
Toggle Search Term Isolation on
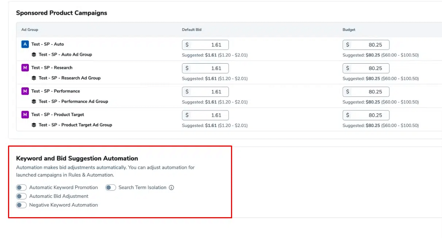tap(111, 188)
